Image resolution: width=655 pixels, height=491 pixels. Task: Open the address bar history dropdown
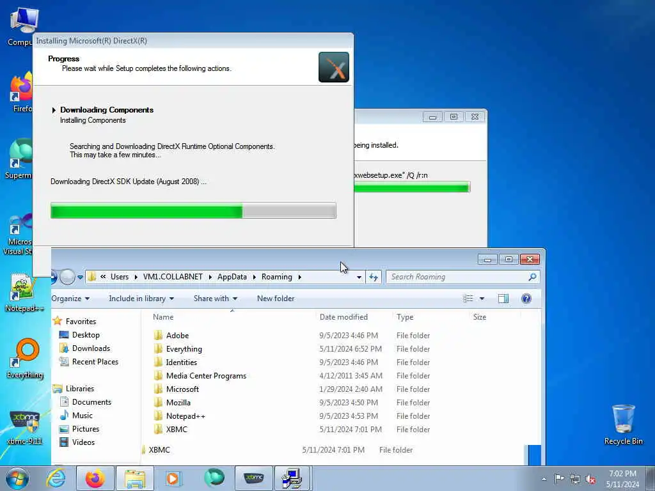pyautogui.click(x=359, y=277)
